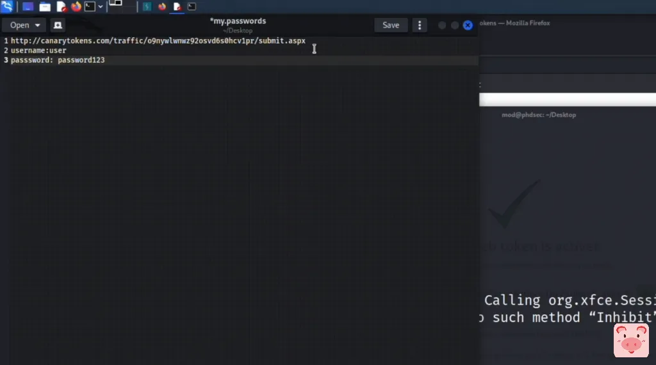The width and height of the screenshot is (656, 365).
Task: Click the username:user line
Action: pos(38,50)
